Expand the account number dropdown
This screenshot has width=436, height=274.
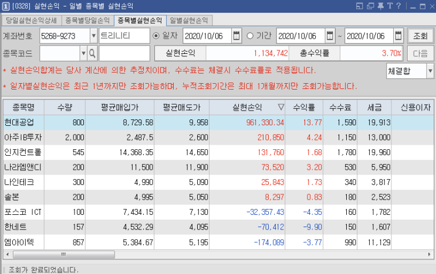coord(94,36)
